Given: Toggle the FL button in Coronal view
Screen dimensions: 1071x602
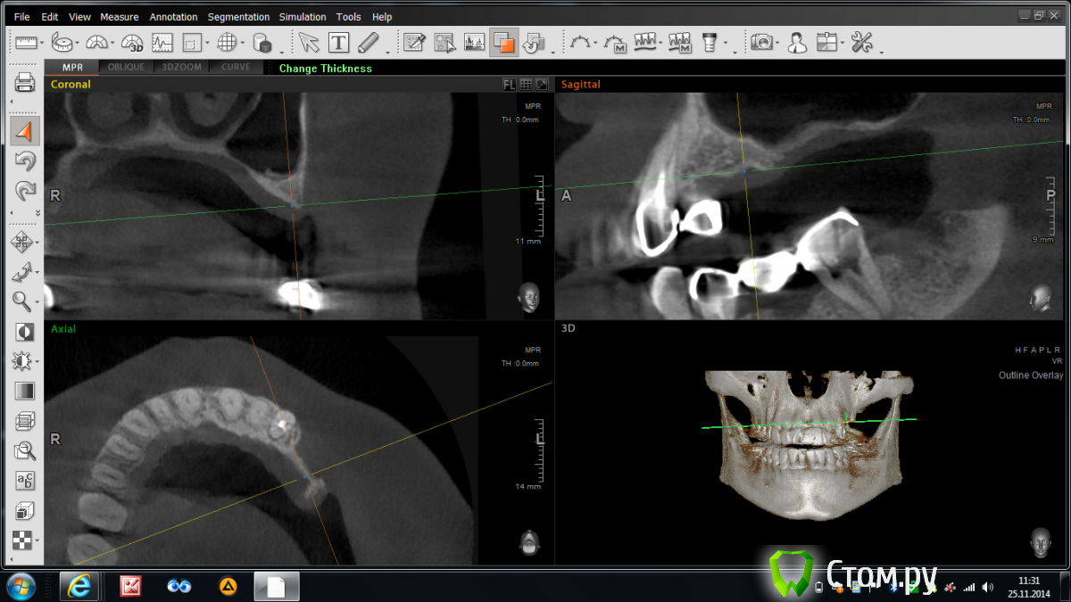Looking at the screenshot, I should tap(509, 85).
